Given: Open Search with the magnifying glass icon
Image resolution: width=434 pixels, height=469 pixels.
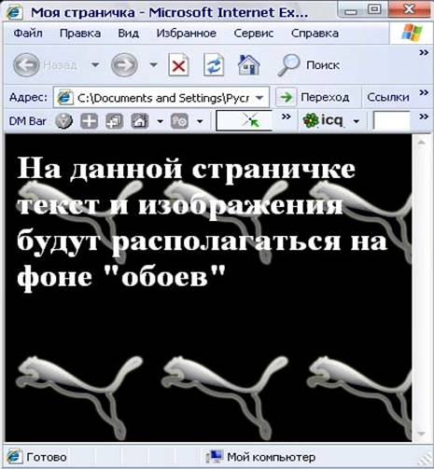Looking at the screenshot, I should click(288, 64).
